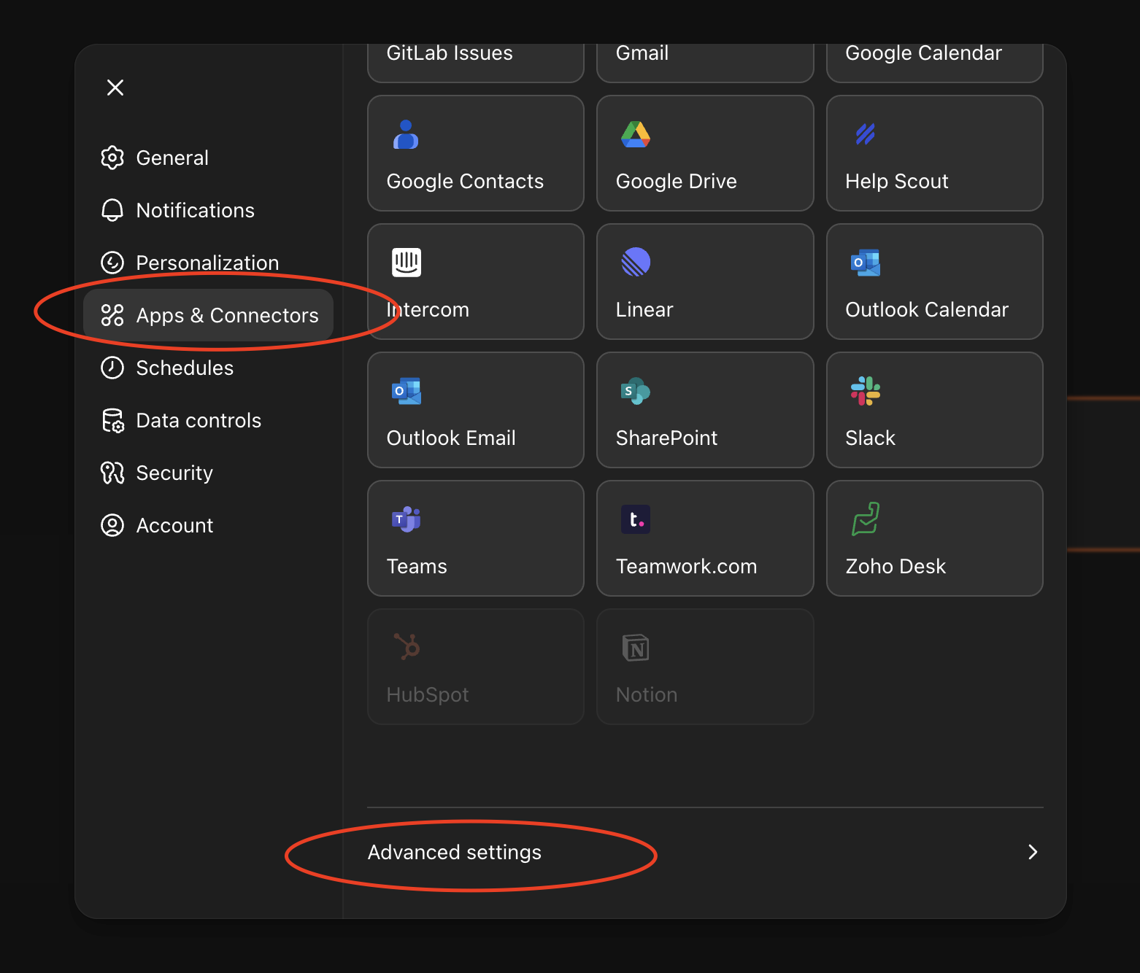Switch to the Notifications section
This screenshot has height=973, width=1140.
click(x=195, y=210)
